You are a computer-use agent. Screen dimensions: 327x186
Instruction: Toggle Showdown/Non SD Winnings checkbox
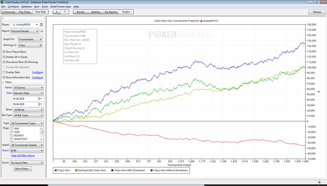[x=4, y=62]
